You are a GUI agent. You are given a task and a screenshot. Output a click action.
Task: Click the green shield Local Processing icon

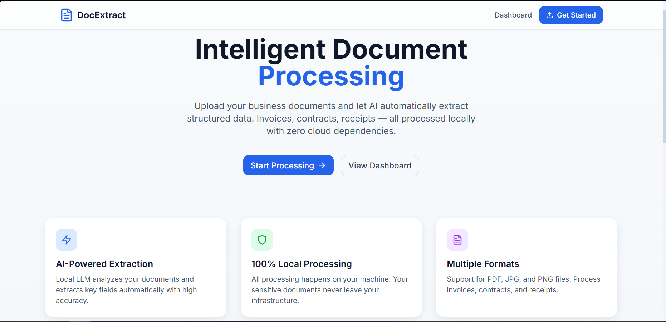pyautogui.click(x=262, y=240)
